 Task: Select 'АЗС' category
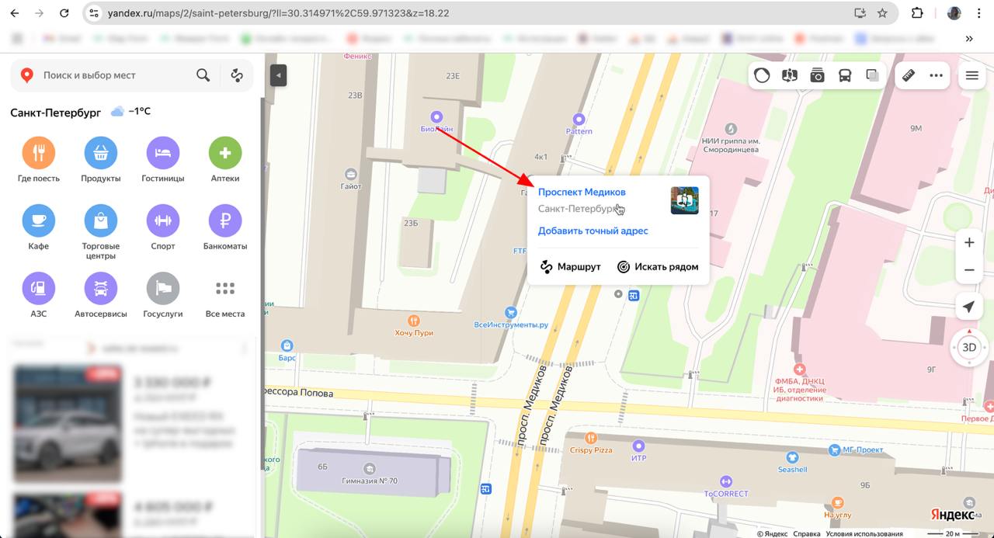pyautogui.click(x=39, y=295)
